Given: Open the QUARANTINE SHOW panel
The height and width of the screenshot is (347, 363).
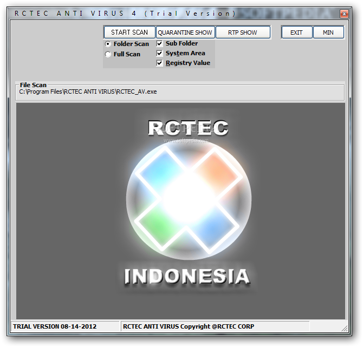Looking at the screenshot, I should point(185,32).
